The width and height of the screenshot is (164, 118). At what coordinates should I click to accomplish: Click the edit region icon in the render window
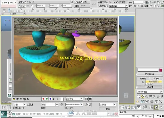(x=28, y=105)
